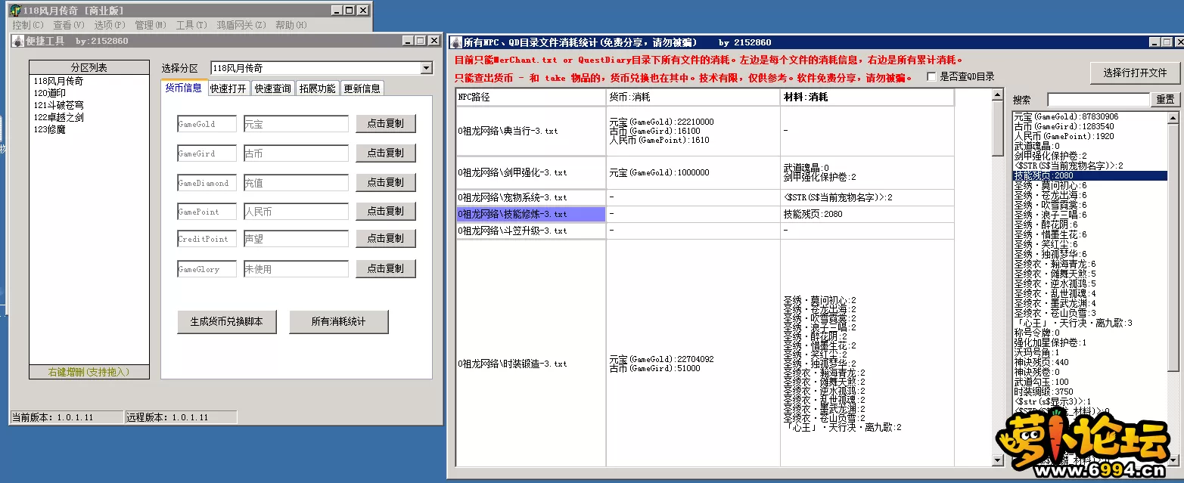1184x483 pixels.
Task: Click 古币(GameGird):1283540 in totals list
Action: click(x=1064, y=126)
